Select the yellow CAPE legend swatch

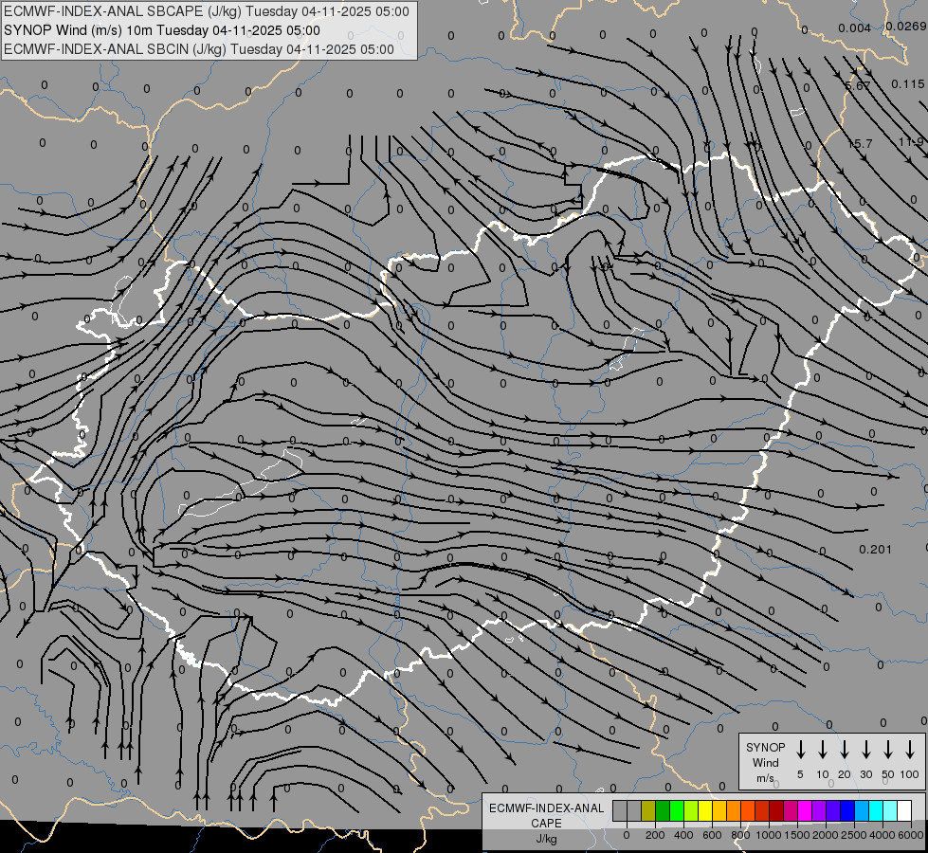[705, 811]
